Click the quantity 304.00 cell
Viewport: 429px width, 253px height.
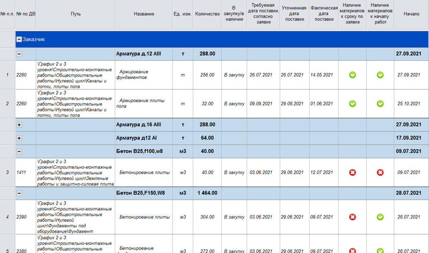coord(207,217)
